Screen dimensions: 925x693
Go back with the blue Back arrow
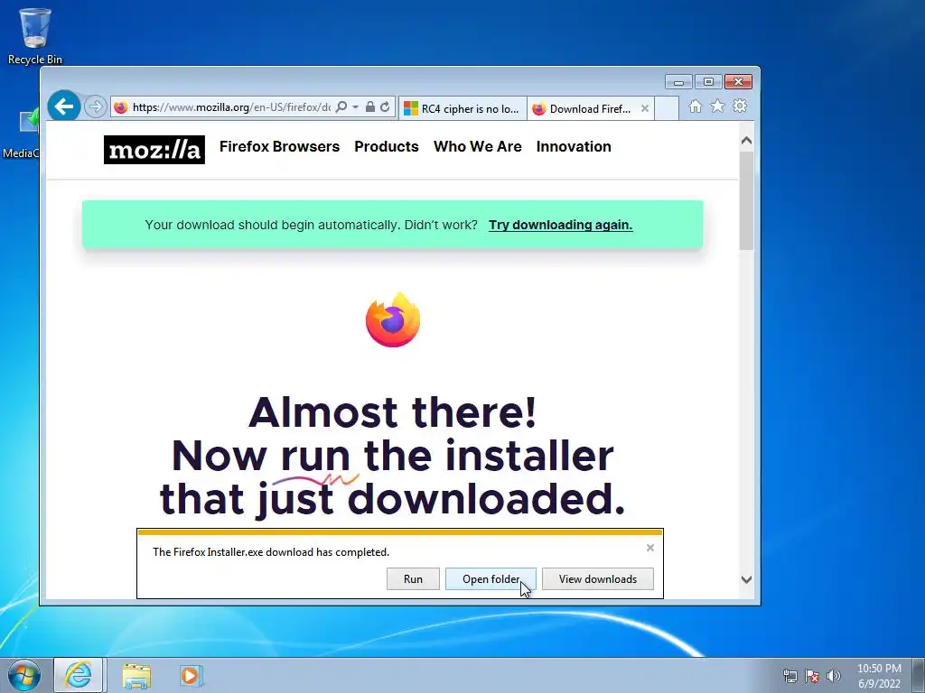click(64, 106)
